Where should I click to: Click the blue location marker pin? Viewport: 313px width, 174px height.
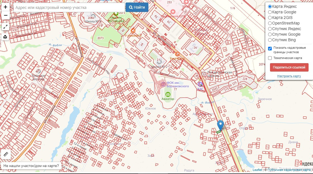tap(220, 125)
